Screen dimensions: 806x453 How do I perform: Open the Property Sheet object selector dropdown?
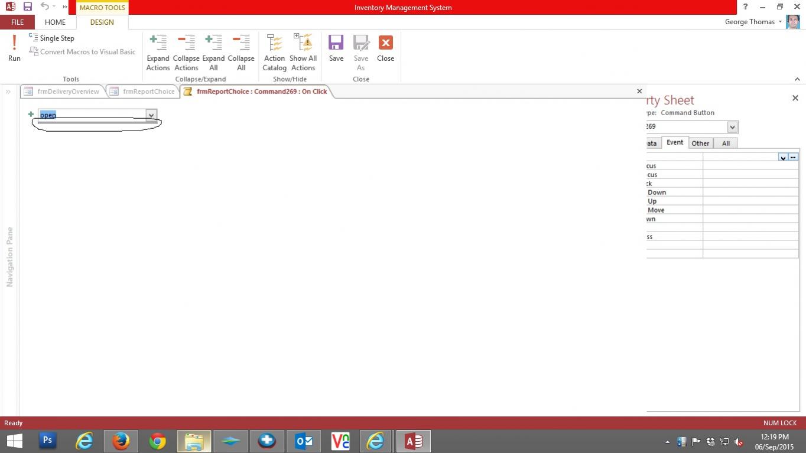pyautogui.click(x=732, y=126)
